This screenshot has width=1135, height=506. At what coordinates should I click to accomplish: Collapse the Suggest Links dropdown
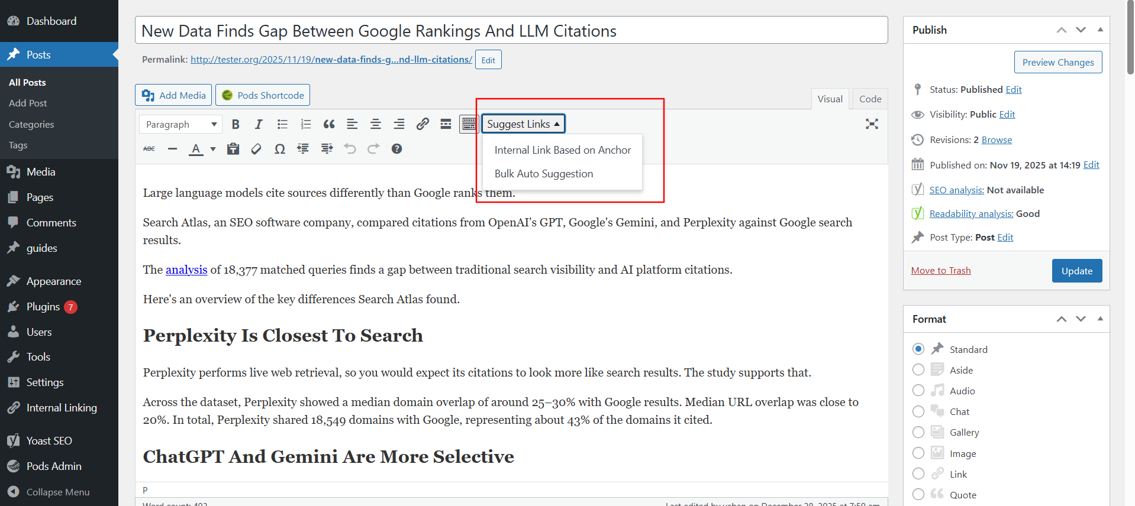[x=523, y=124]
